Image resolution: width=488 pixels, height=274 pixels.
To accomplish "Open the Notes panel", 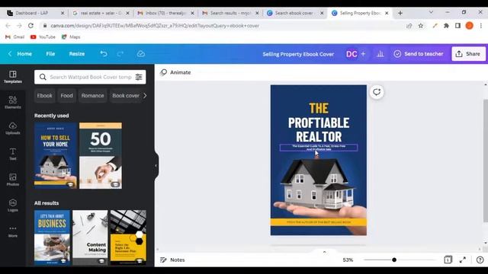I will click(172, 260).
